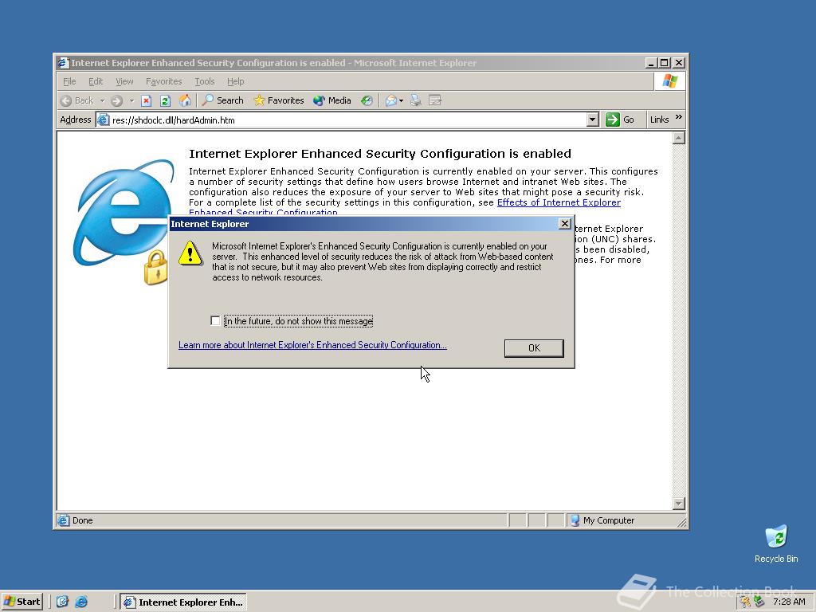Open the Help menu

[x=235, y=82]
